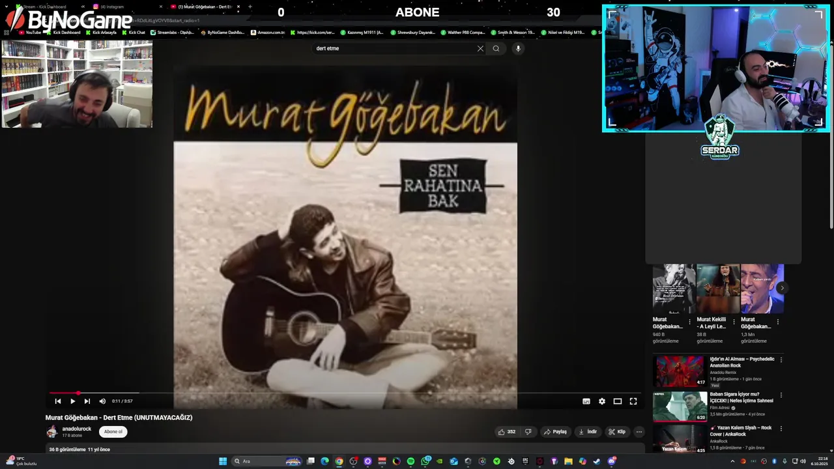Click the İndir download button

(x=588, y=431)
